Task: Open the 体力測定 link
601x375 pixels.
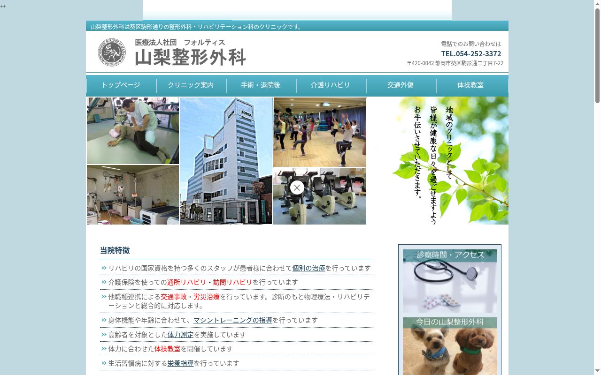Action: [x=181, y=335]
